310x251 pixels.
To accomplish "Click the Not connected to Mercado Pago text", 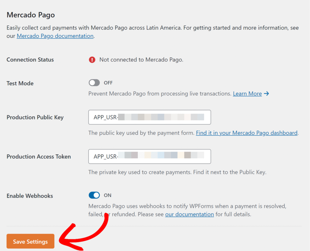I will point(141,60).
